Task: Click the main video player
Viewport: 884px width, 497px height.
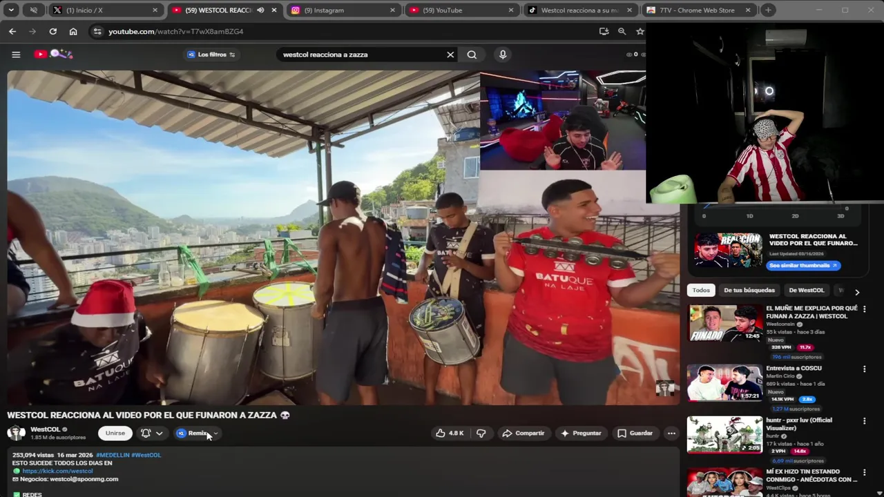Action: [343, 237]
